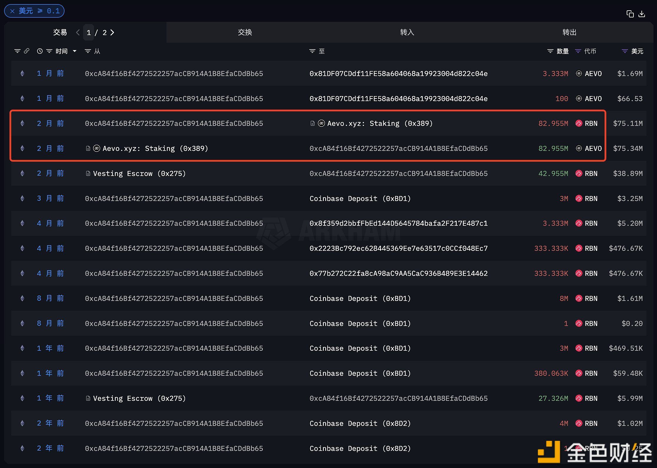Viewport: 657px width, 468px height.
Task: Click the page number 1 input field
Action: (89, 32)
